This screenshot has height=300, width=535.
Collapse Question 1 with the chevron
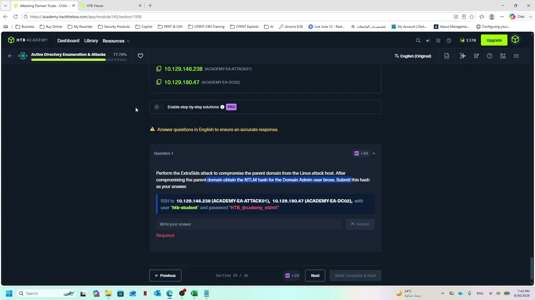[x=374, y=153]
